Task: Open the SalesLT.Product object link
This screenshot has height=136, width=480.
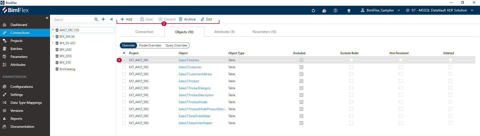Action: [x=189, y=81]
